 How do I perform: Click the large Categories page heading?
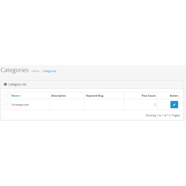[x=15, y=70]
